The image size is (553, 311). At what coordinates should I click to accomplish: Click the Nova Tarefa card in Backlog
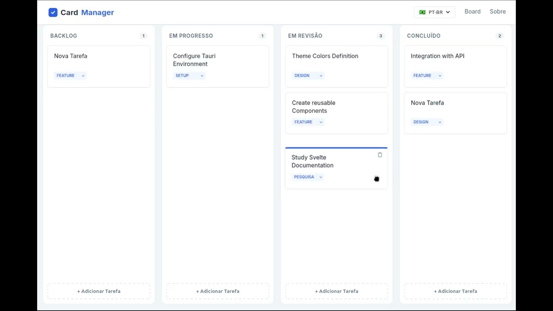(x=99, y=60)
